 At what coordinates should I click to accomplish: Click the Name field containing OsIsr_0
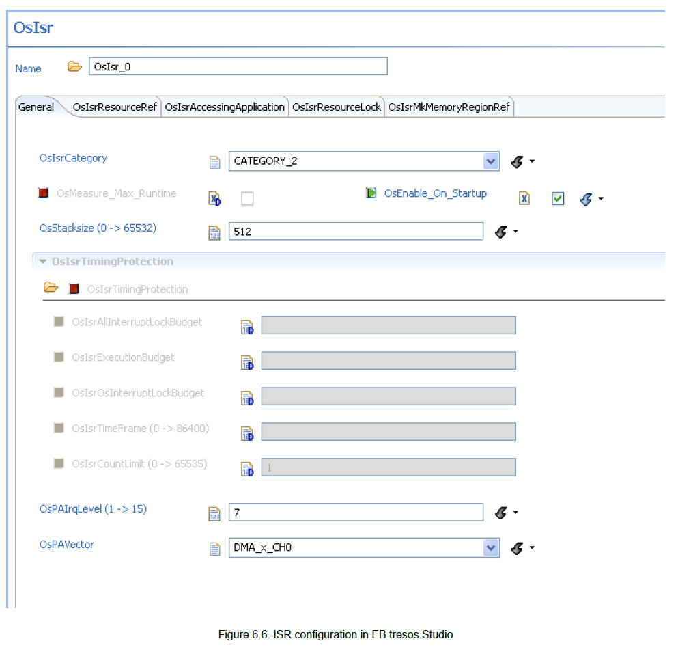click(238, 67)
